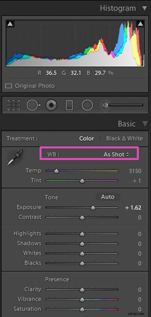
Task: Select the Graduated Filter tool
Action: [69, 105]
